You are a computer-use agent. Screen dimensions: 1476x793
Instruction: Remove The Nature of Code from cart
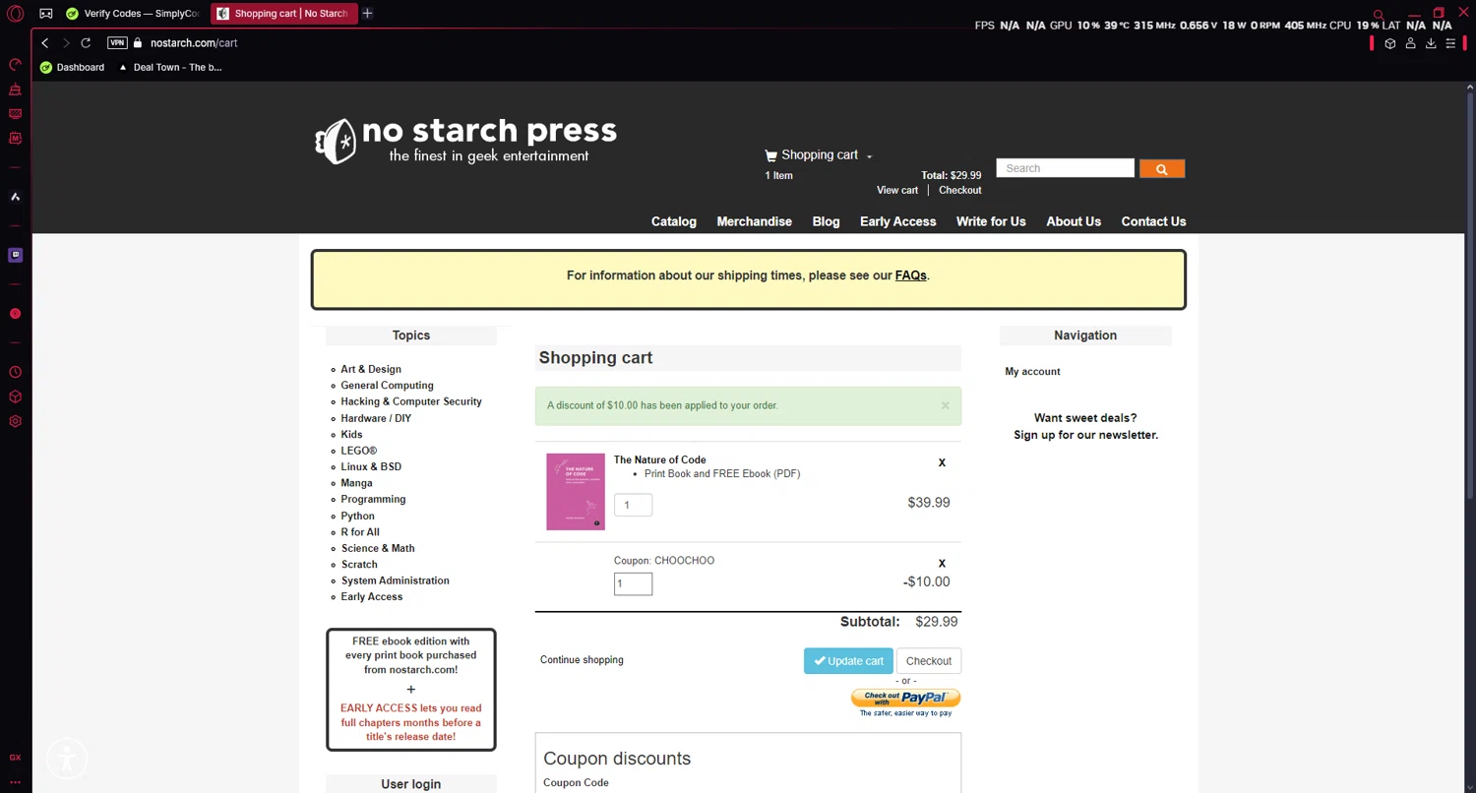[942, 462]
